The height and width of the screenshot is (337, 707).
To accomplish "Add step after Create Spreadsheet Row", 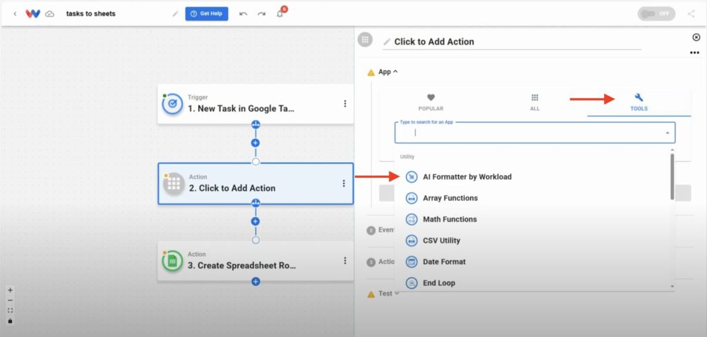I will (255, 282).
